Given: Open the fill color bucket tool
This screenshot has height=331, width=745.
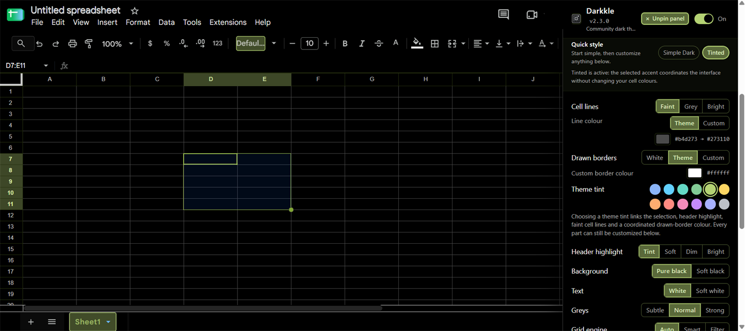Looking at the screenshot, I should click(x=417, y=44).
